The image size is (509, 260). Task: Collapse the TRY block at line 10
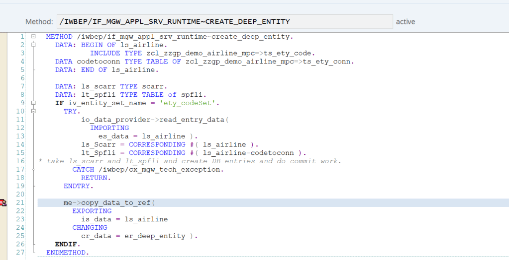tap(33, 112)
